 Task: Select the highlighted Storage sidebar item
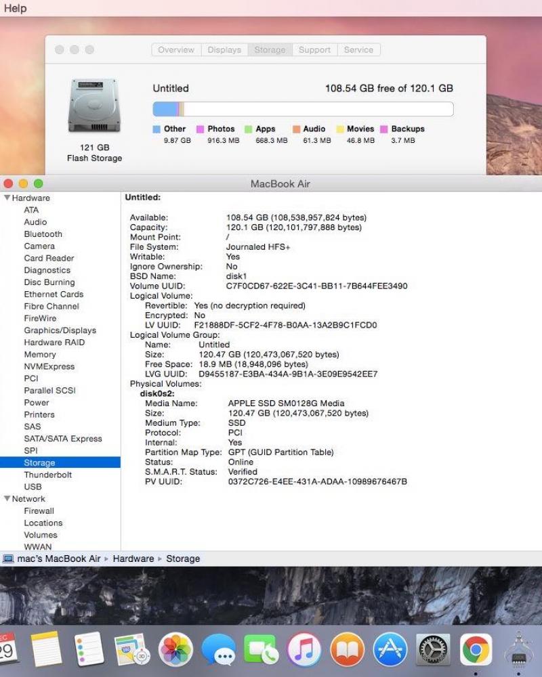60,462
